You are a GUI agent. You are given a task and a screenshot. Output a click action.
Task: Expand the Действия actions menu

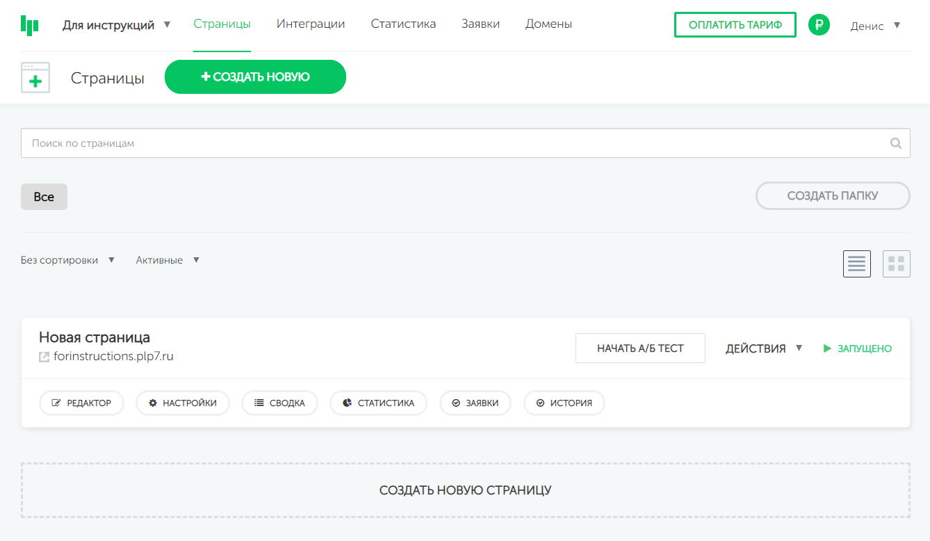click(763, 348)
